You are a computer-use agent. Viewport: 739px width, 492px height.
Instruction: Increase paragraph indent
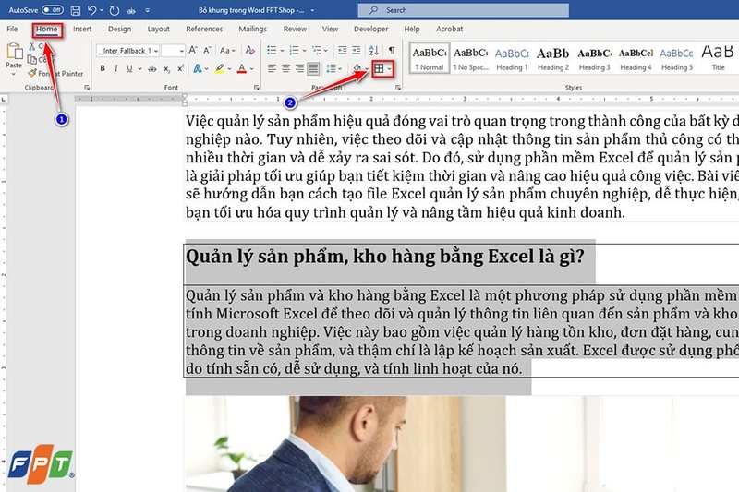(x=357, y=51)
